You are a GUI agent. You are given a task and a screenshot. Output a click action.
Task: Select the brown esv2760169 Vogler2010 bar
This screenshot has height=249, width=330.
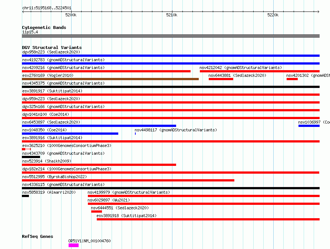(110, 79)
